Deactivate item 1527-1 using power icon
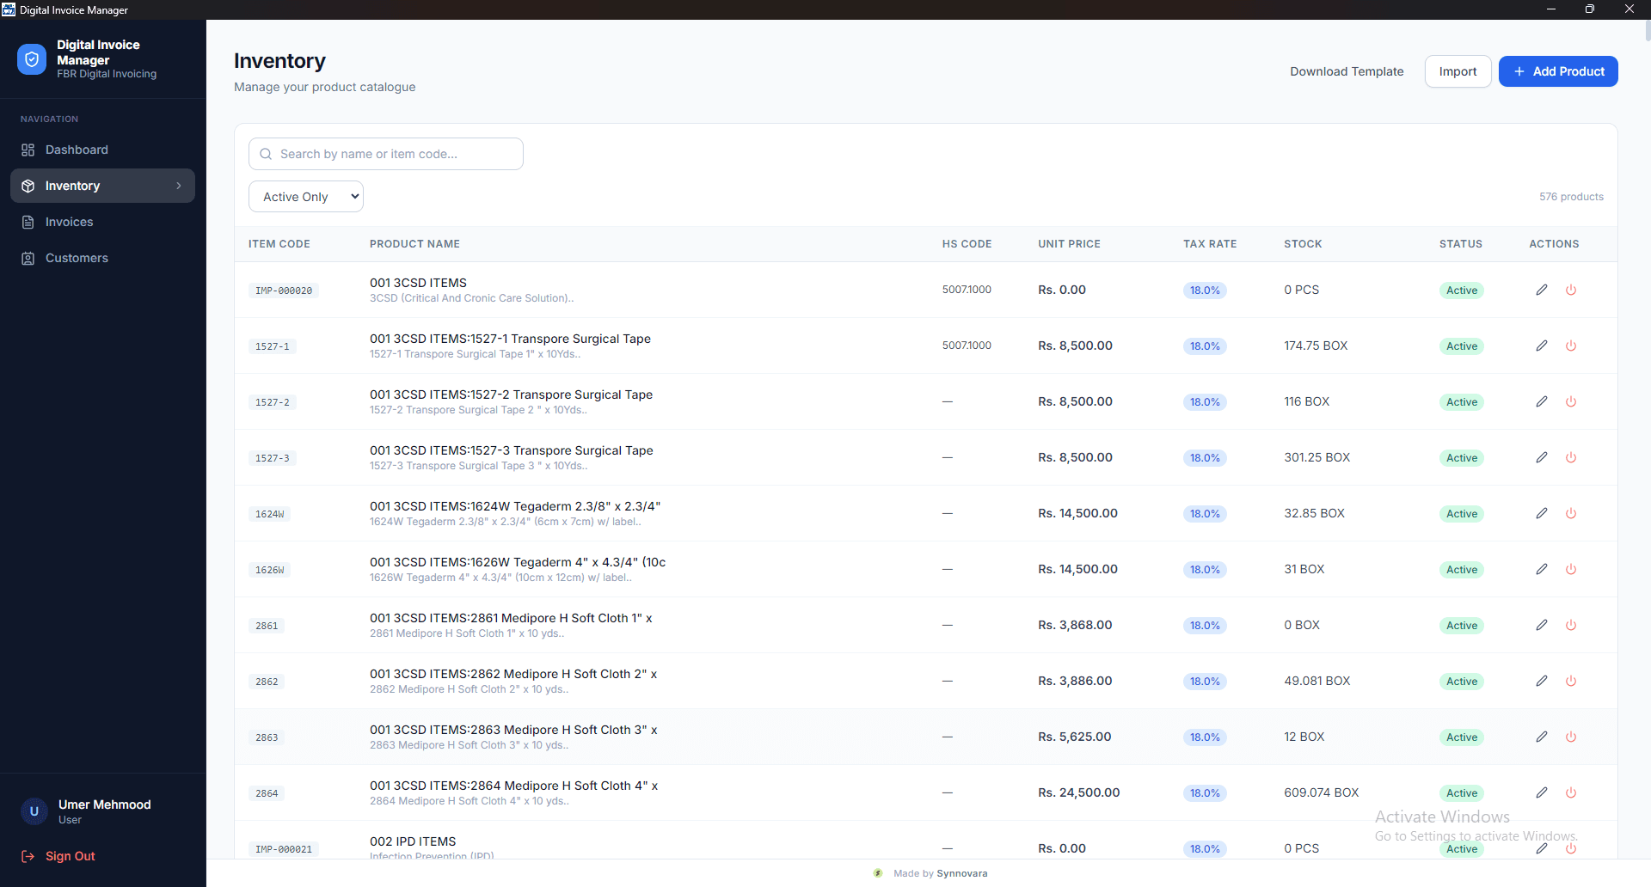 click(1571, 346)
